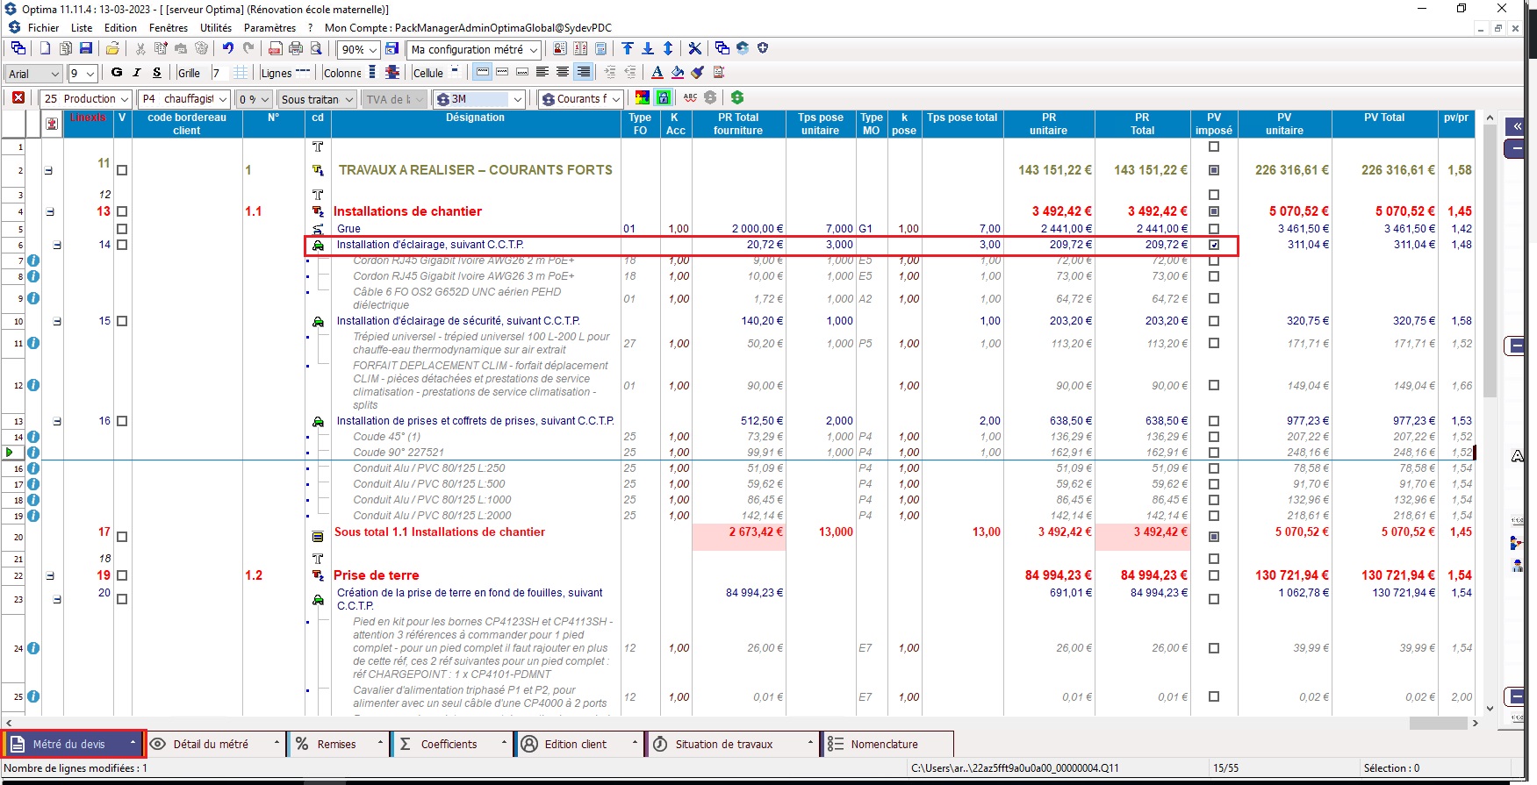Click the Align right icon
Screen dimensions: 1537x785
pos(583,72)
